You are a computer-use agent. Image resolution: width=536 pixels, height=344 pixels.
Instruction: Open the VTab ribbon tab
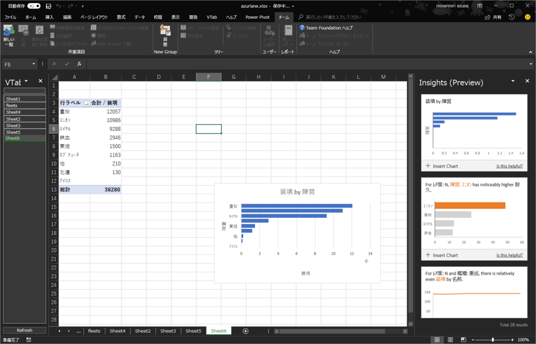[211, 17]
